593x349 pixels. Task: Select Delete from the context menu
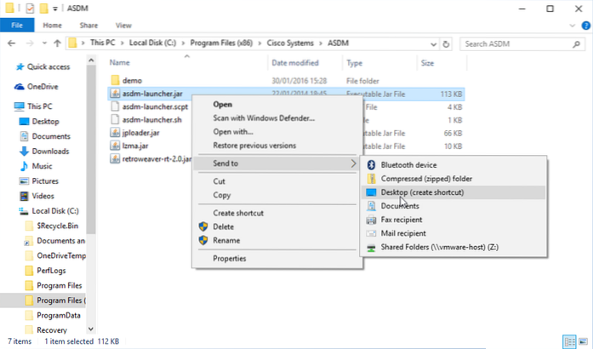pos(224,226)
